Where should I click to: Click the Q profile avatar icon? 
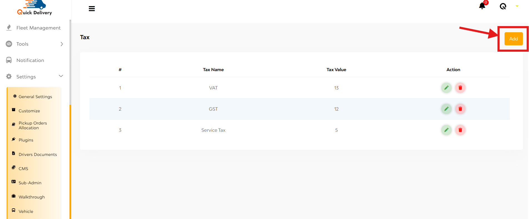point(503,6)
